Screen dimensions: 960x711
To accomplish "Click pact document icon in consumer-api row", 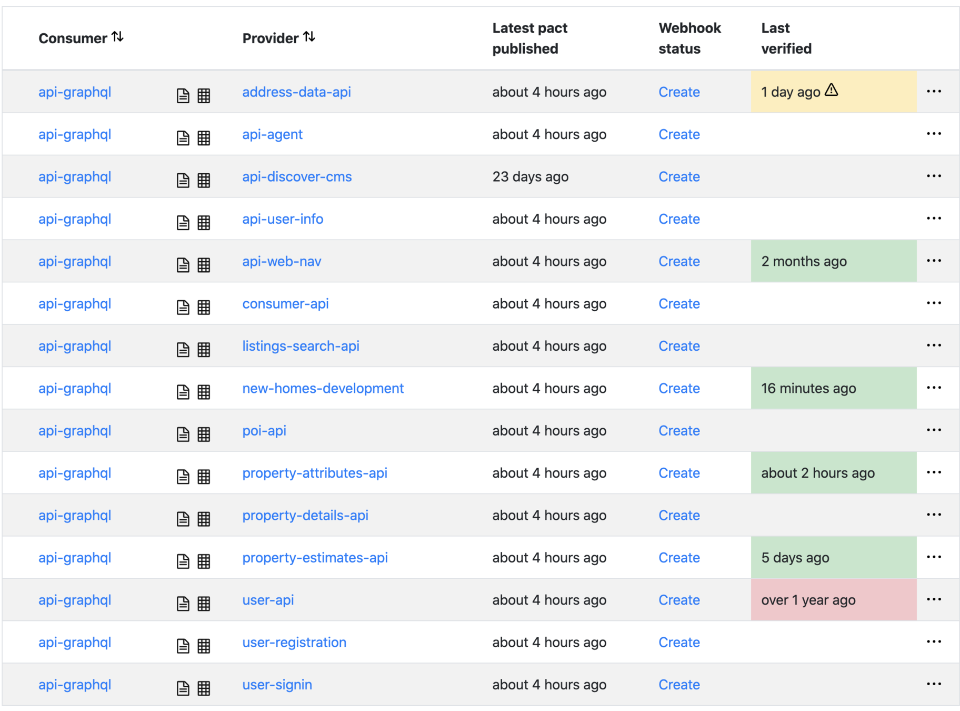I will [183, 307].
